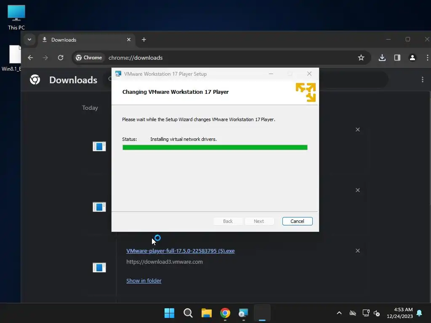431x323 pixels.
Task: Open File Explorer from taskbar
Action: (206, 313)
